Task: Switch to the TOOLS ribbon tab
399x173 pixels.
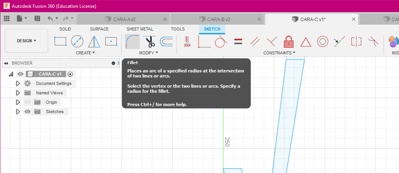Action: pos(178,29)
